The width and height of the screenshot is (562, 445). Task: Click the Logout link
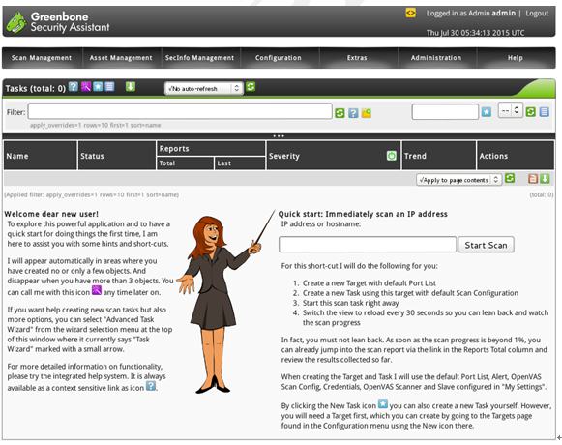coord(537,14)
